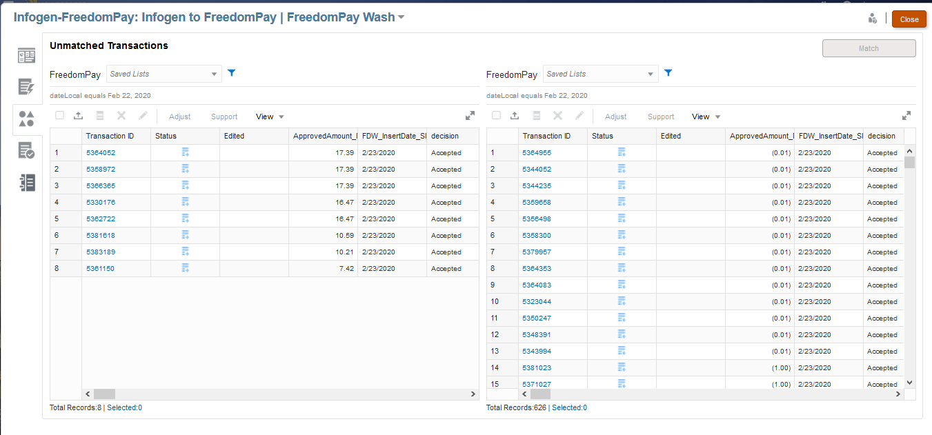932x435 pixels.
Task: Click the filter funnel icon in right panel
Action: coord(668,73)
